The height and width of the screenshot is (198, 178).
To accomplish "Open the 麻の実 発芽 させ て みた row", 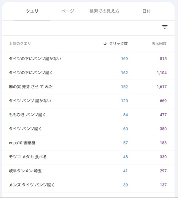I will tap(88, 87).
